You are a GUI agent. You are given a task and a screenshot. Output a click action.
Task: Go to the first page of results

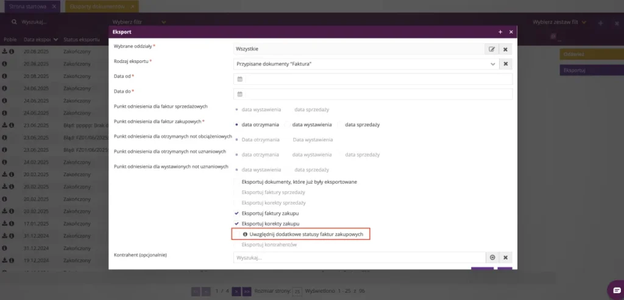(196, 291)
